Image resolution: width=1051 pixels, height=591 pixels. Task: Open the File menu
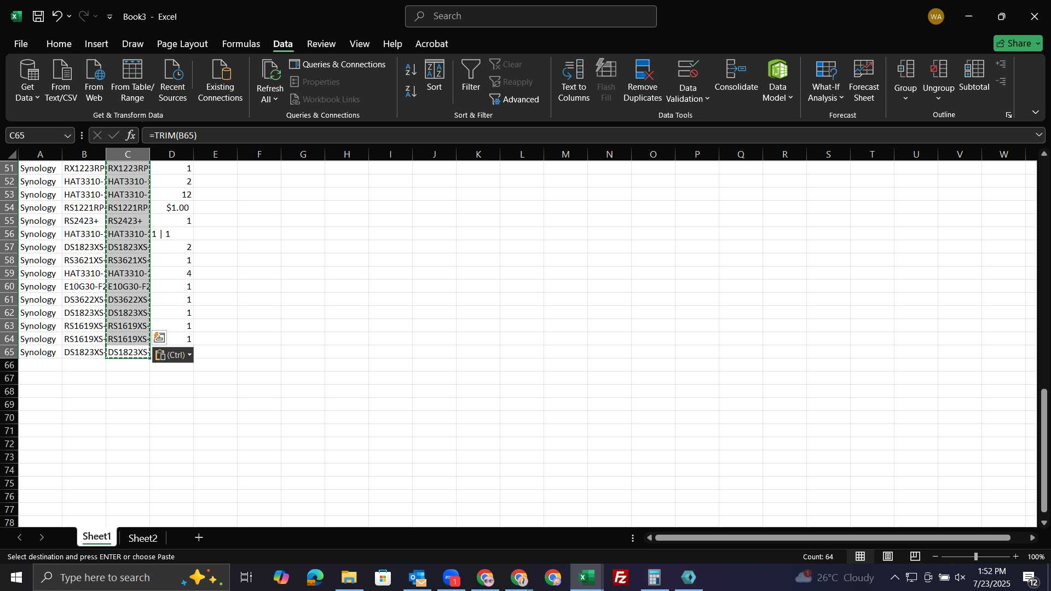tap(21, 44)
